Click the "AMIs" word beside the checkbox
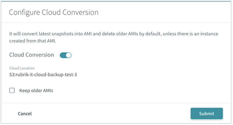Viewport: 233px width, 125px height. pyautogui.click(x=48, y=91)
